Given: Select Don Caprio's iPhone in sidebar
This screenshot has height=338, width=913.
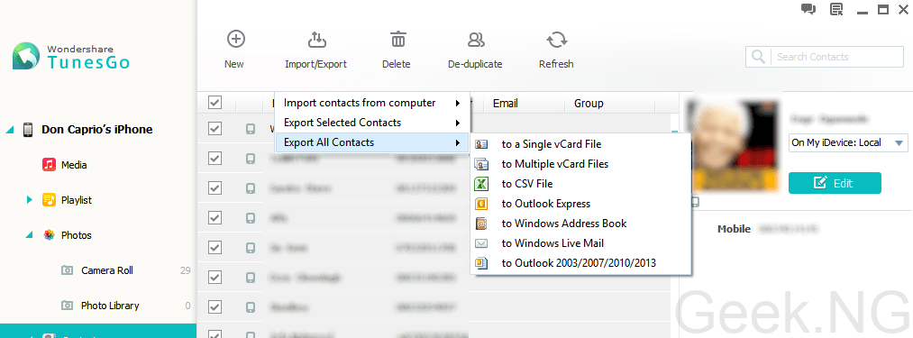Looking at the screenshot, I should coord(97,130).
